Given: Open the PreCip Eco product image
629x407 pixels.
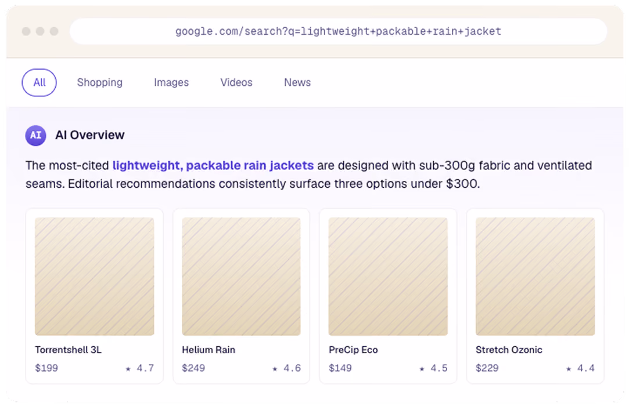Looking at the screenshot, I should pos(388,277).
